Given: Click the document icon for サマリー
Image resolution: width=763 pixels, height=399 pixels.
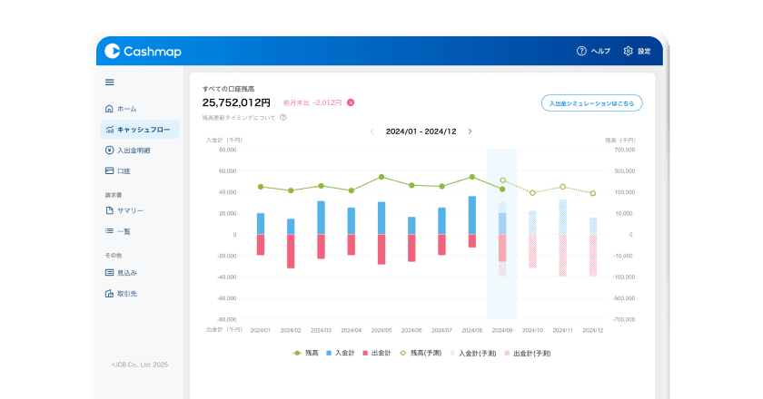Looking at the screenshot, I should pos(109,210).
